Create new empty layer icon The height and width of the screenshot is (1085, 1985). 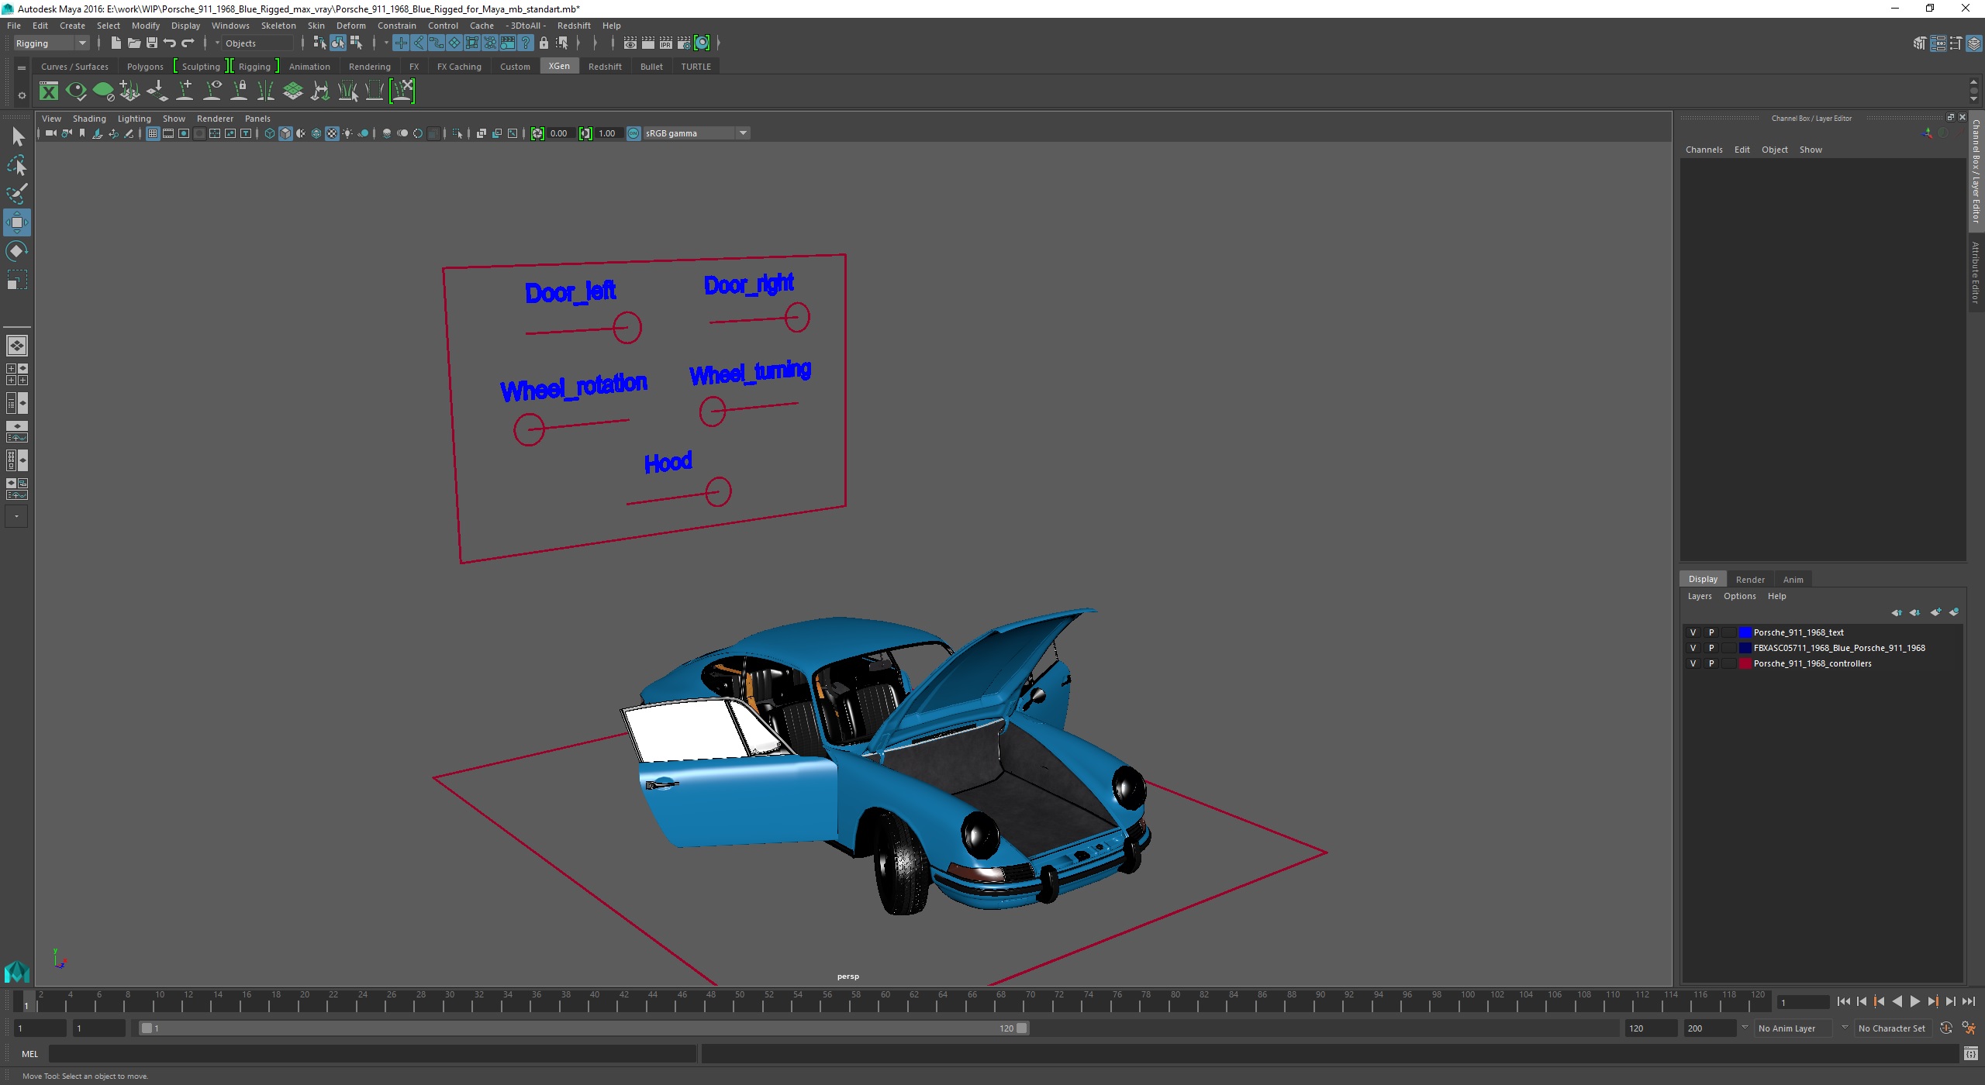(x=1935, y=612)
